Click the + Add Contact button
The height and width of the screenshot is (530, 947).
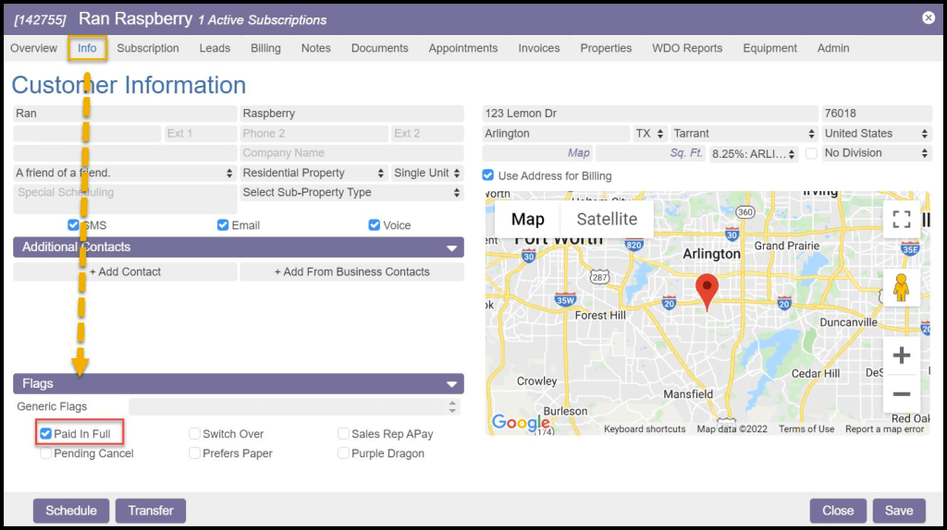[x=125, y=272]
